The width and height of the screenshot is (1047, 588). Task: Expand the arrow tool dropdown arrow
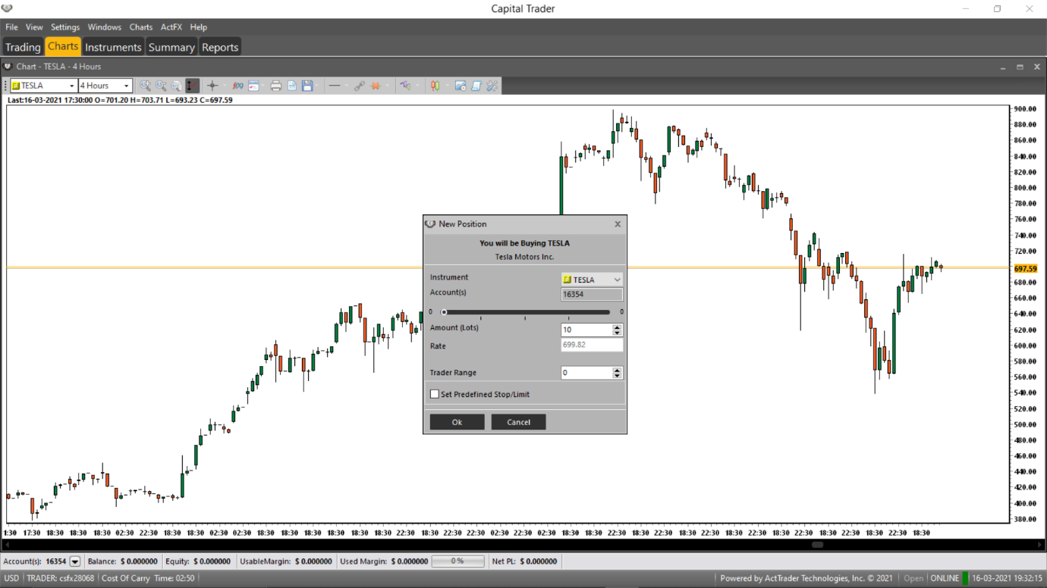pos(417,86)
